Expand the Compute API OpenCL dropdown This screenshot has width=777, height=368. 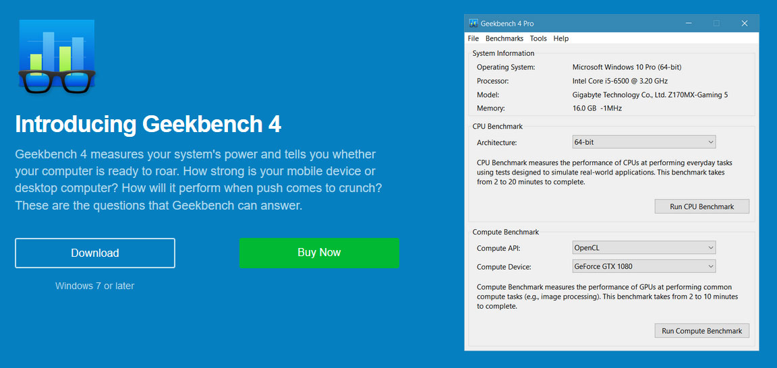(644, 247)
